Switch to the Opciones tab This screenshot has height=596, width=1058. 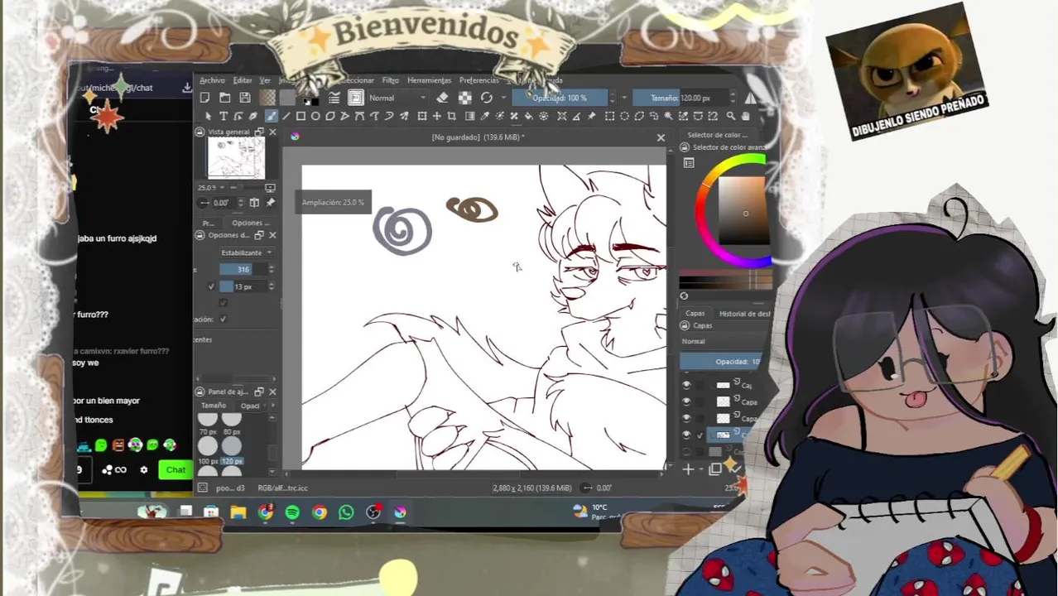coord(250,223)
